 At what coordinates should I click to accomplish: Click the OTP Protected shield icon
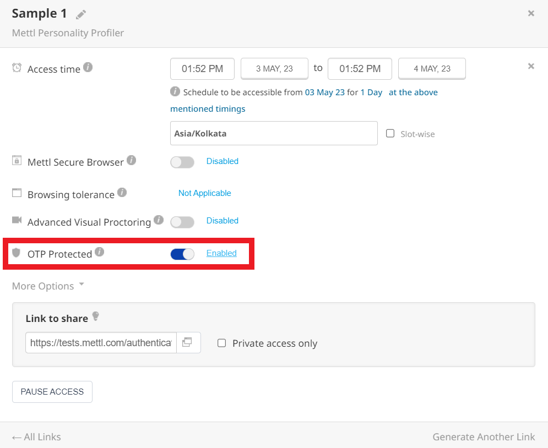click(x=16, y=253)
